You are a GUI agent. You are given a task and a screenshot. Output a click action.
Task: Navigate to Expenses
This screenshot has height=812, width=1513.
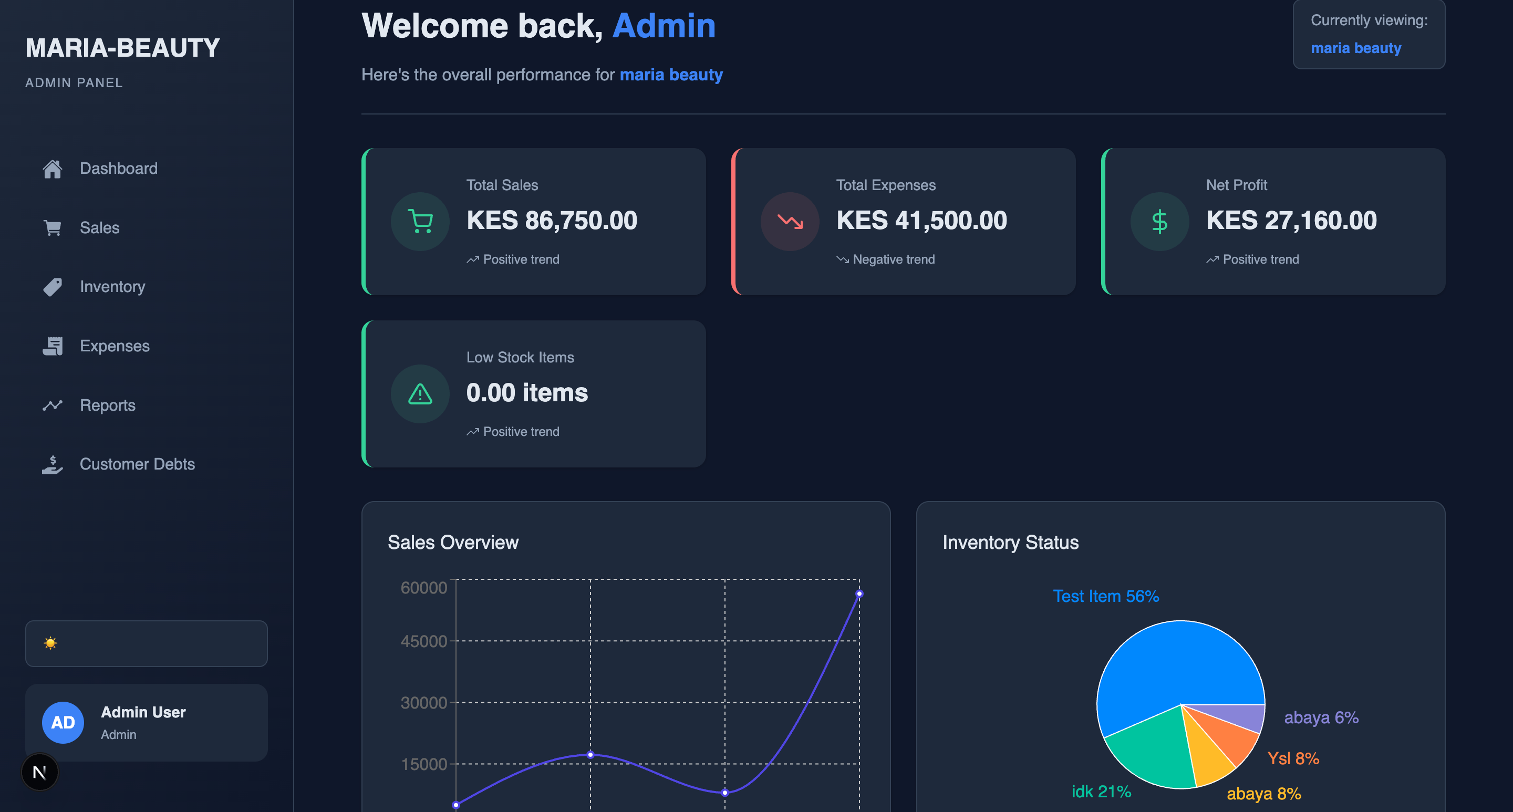pyautogui.click(x=146, y=347)
